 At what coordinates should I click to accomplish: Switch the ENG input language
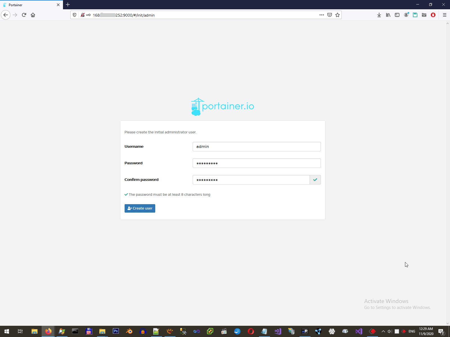point(412,331)
